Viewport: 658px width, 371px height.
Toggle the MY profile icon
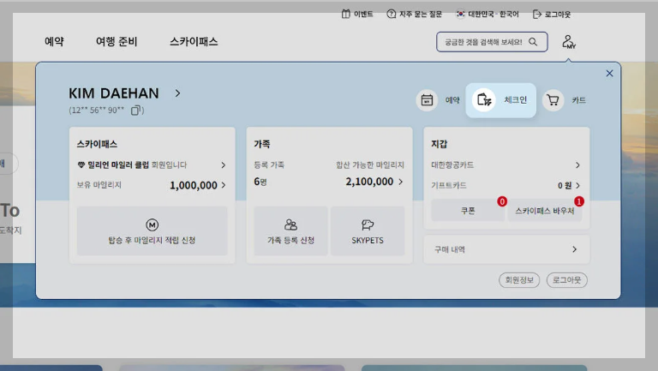tap(569, 42)
